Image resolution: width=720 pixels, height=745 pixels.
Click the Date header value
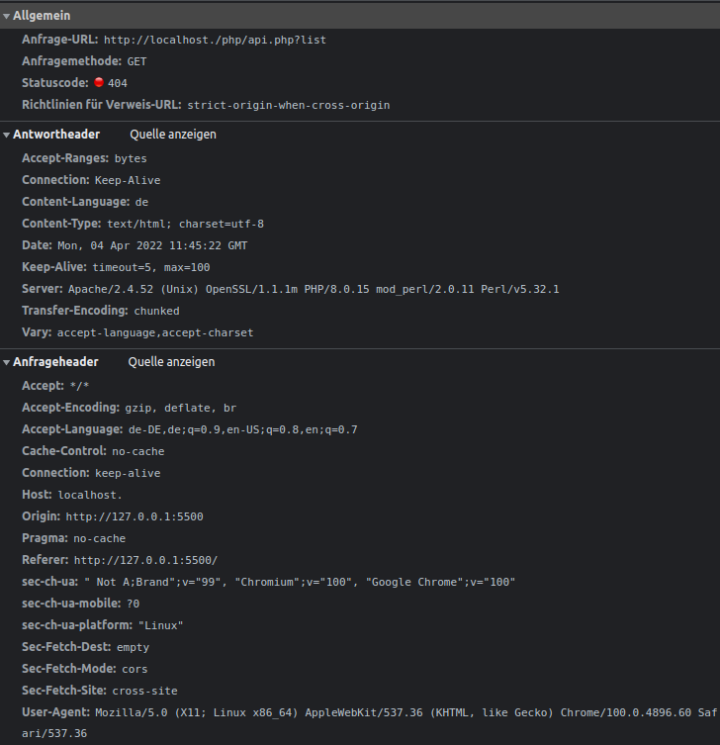152,245
